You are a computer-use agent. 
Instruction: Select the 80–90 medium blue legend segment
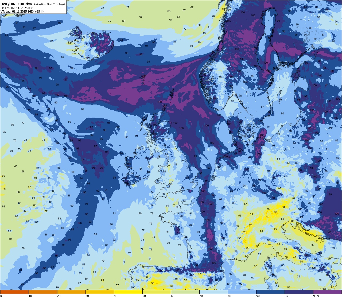(242, 292)
